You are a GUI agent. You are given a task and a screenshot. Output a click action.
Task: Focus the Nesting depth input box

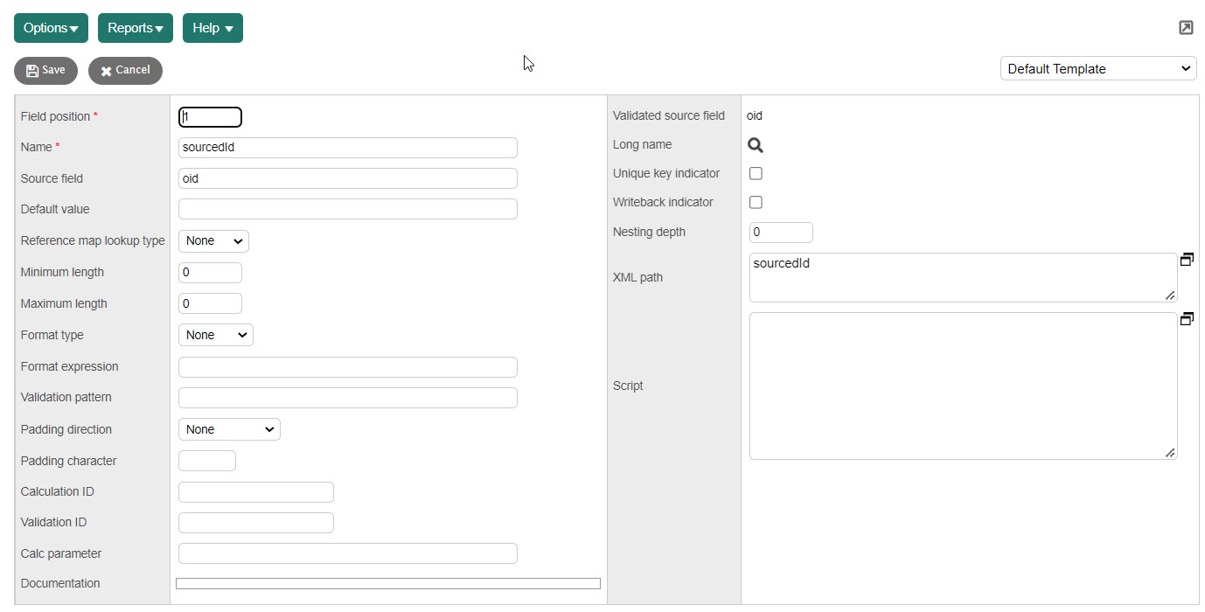coord(781,233)
